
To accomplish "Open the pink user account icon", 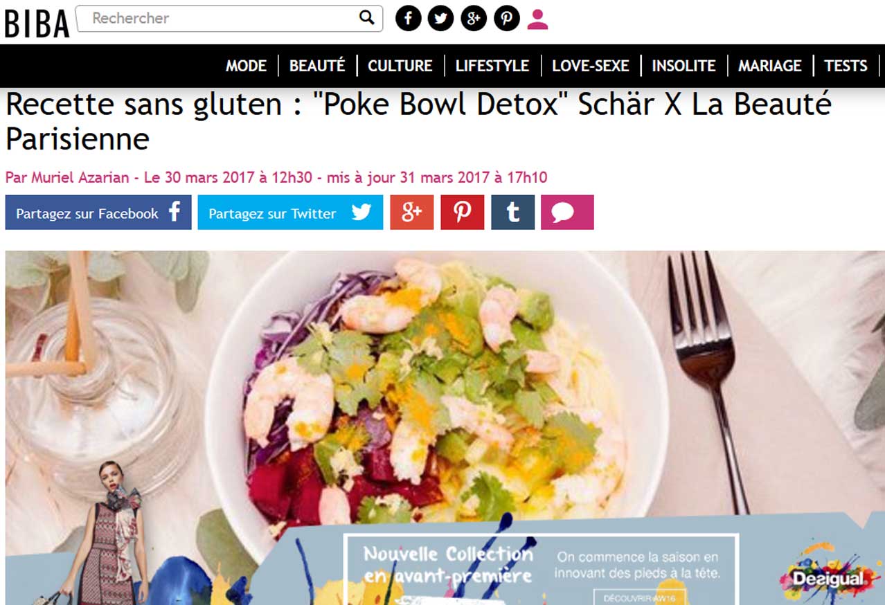I will pos(537,19).
